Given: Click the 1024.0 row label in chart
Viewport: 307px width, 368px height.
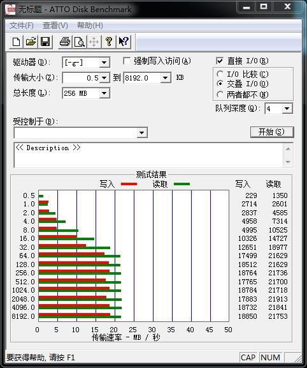Looking at the screenshot, I should [23, 290].
